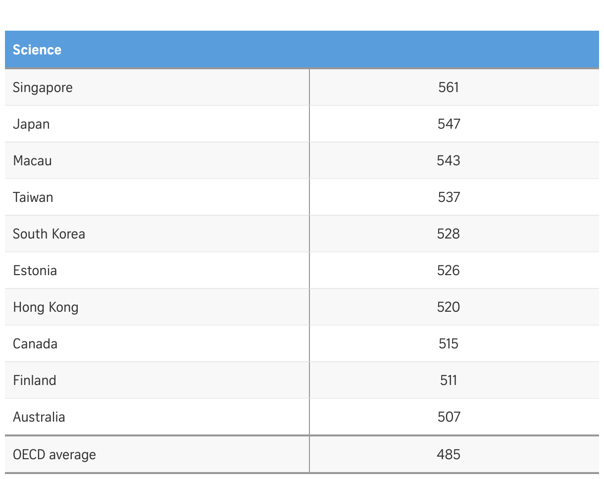
Task: Click the 537 score cell
Action: click(x=449, y=197)
